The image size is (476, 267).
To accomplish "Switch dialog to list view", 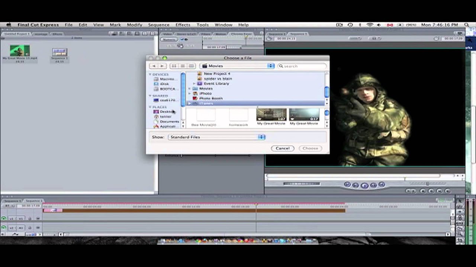I will [x=183, y=66].
